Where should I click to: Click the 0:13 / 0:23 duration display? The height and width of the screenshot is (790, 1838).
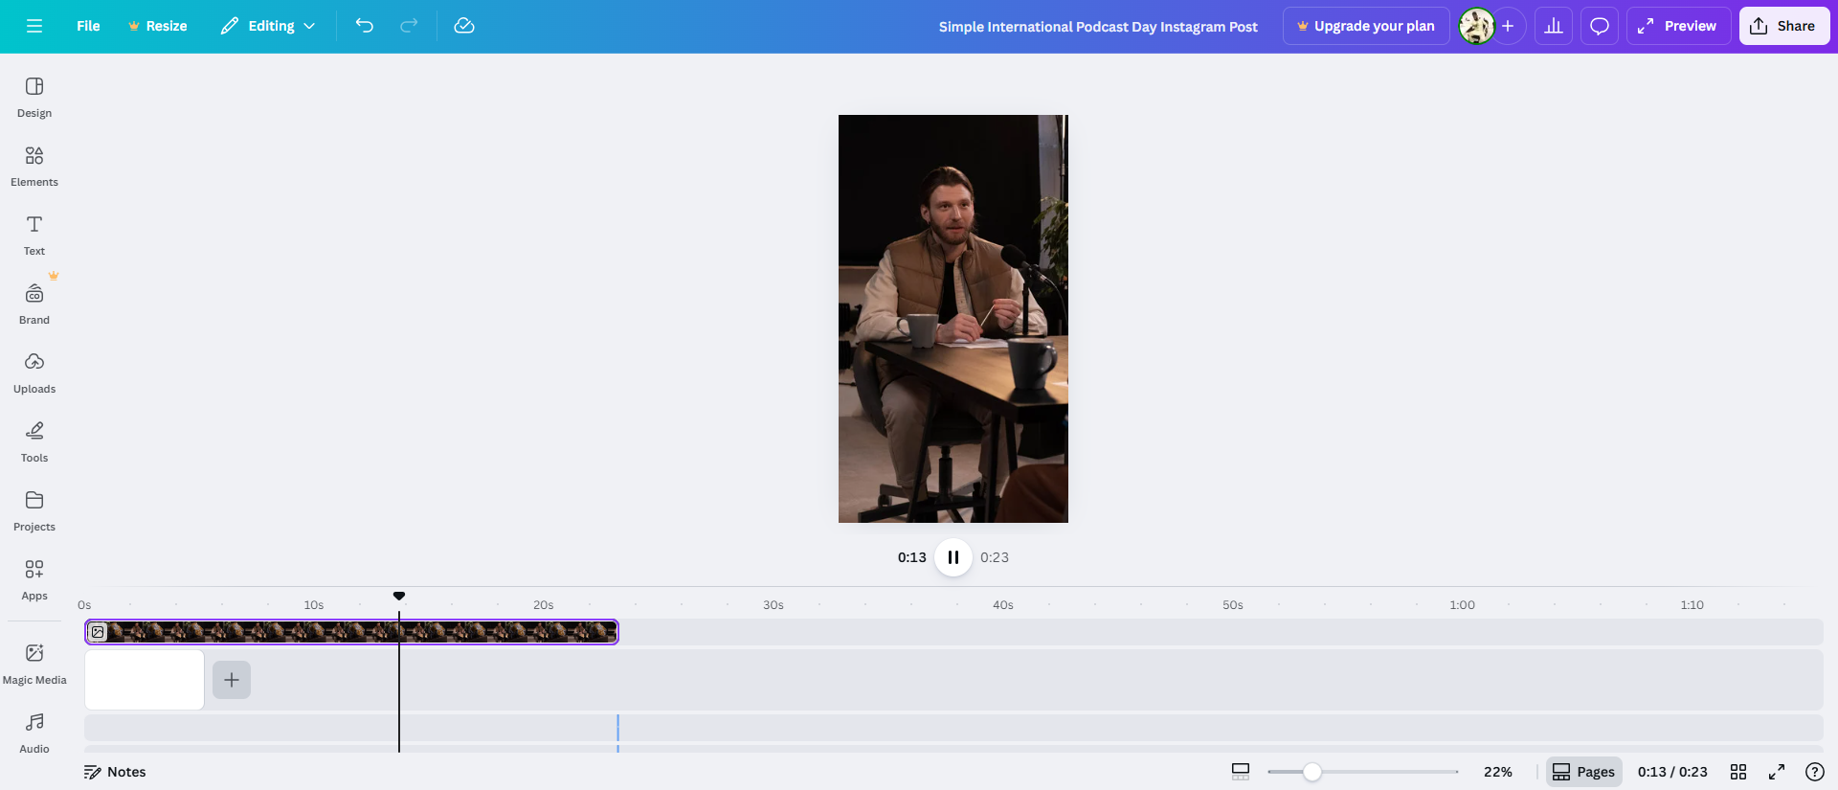coord(1672,772)
